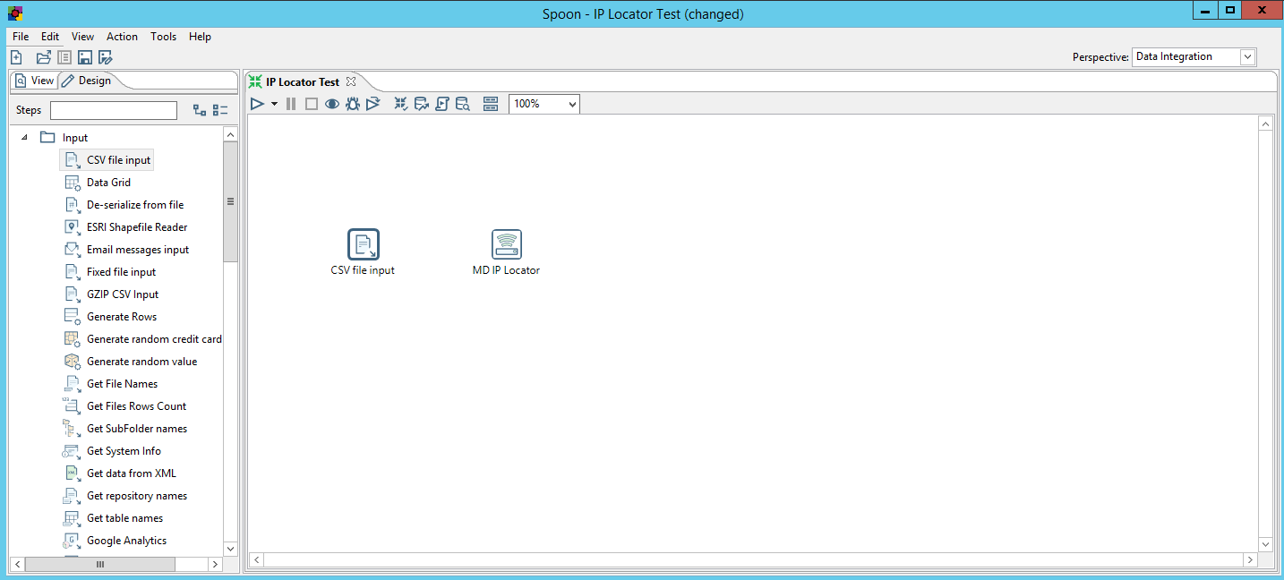
Task: Click the Replay transformation icon
Action: click(373, 104)
